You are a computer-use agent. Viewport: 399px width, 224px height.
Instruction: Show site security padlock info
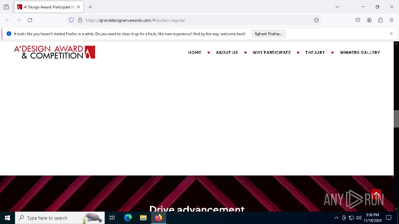click(x=80, y=20)
